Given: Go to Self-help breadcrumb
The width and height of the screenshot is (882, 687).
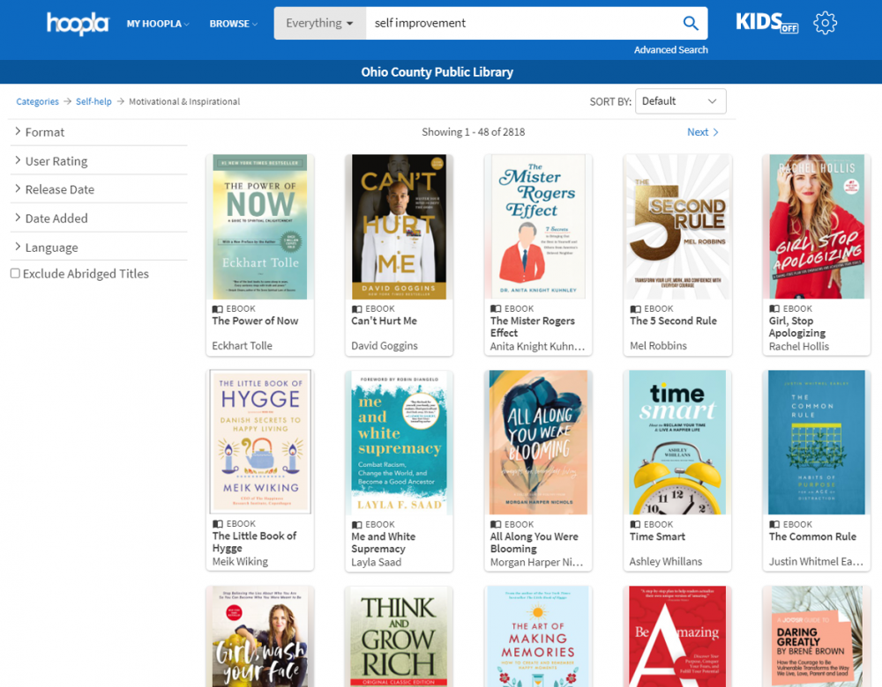Looking at the screenshot, I should click(x=93, y=101).
